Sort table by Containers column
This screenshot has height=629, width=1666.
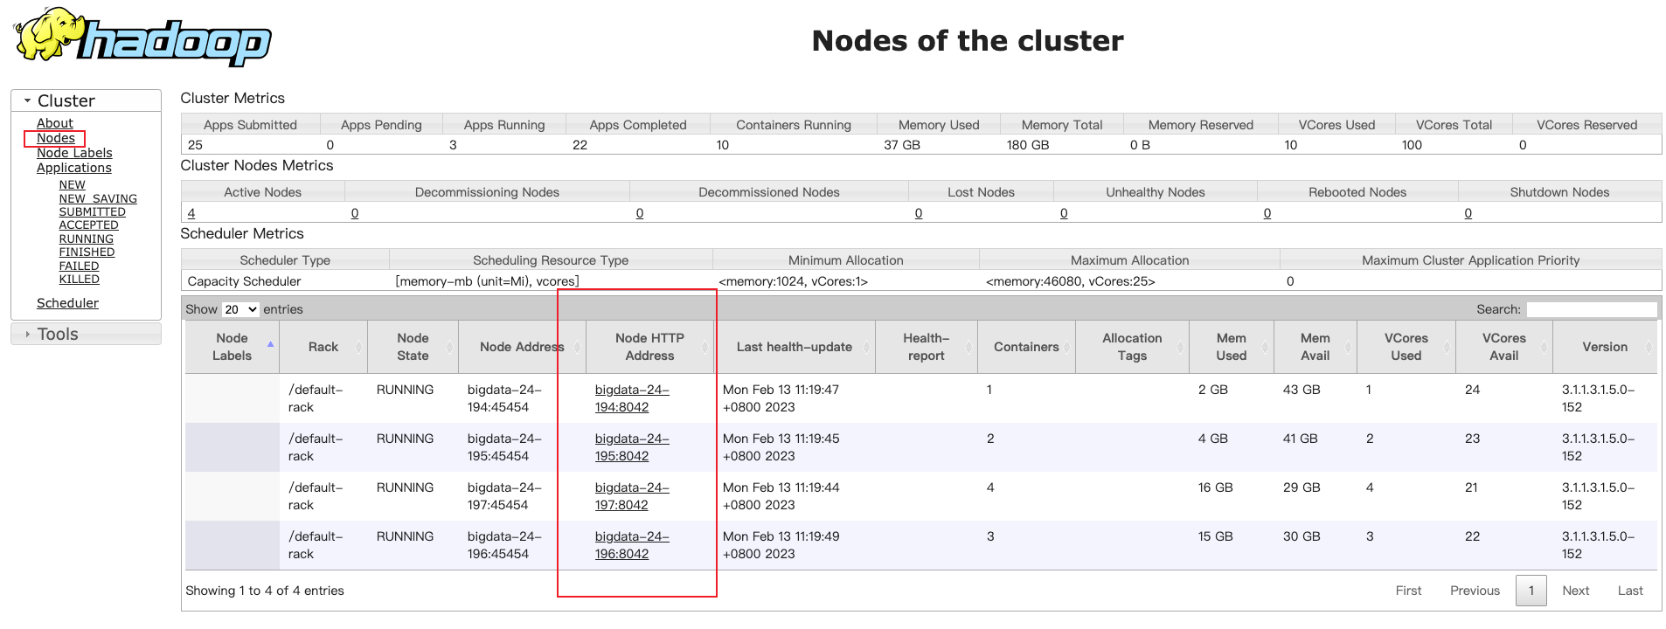tap(1026, 347)
